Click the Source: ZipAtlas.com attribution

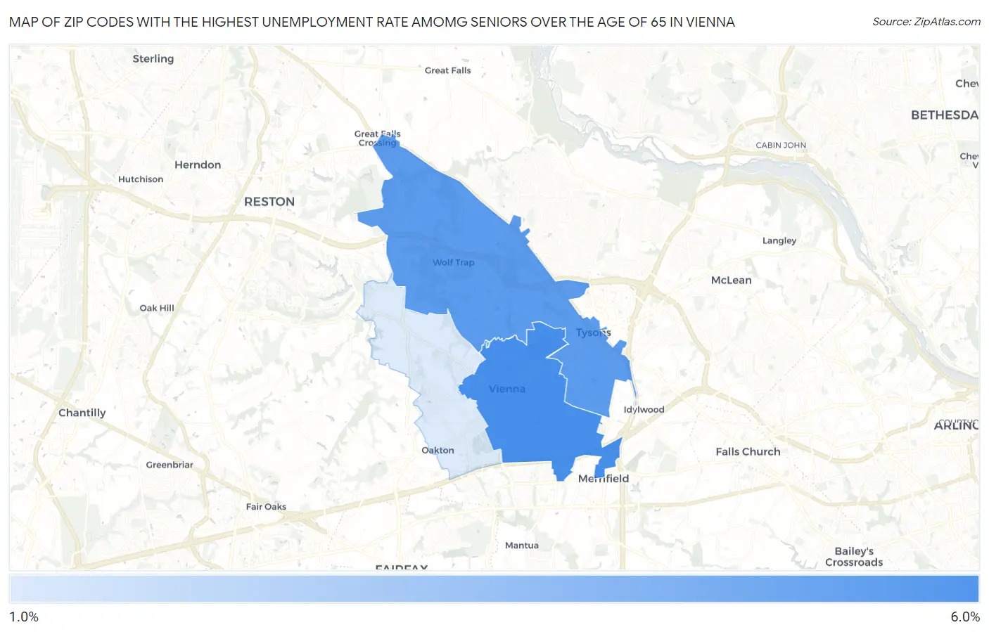pyautogui.click(x=926, y=22)
